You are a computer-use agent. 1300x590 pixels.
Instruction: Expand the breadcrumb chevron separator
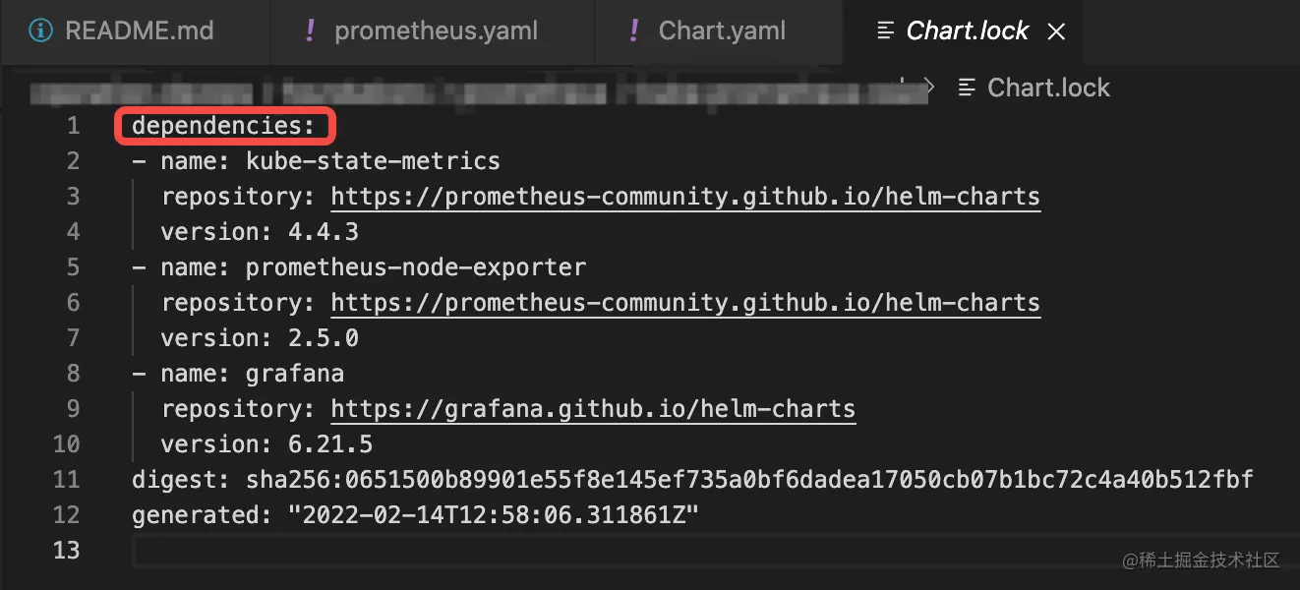(931, 88)
